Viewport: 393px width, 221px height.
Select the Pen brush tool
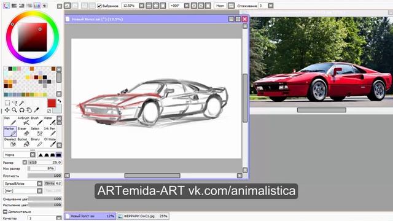10,121
